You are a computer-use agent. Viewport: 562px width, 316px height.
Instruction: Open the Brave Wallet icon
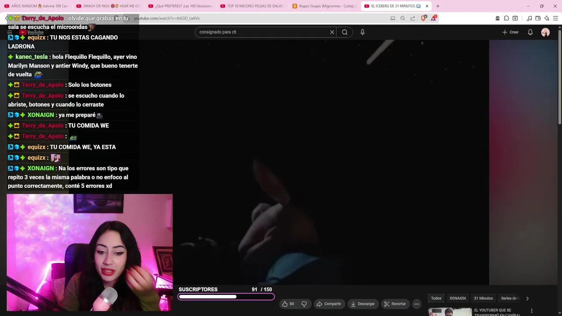538,18
